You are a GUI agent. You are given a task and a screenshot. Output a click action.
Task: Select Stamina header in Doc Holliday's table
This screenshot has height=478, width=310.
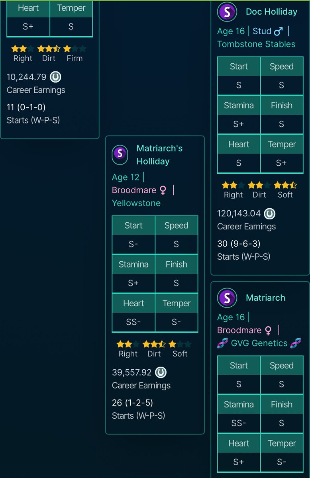click(x=239, y=106)
